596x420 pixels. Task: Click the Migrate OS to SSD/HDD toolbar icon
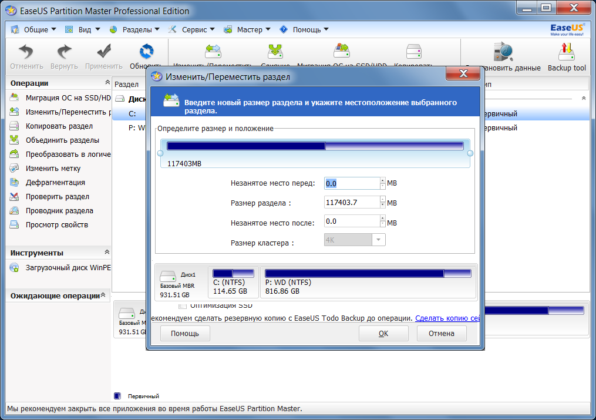click(x=341, y=51)
